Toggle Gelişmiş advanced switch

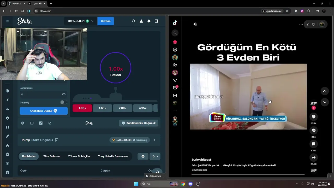coord(63,102)
